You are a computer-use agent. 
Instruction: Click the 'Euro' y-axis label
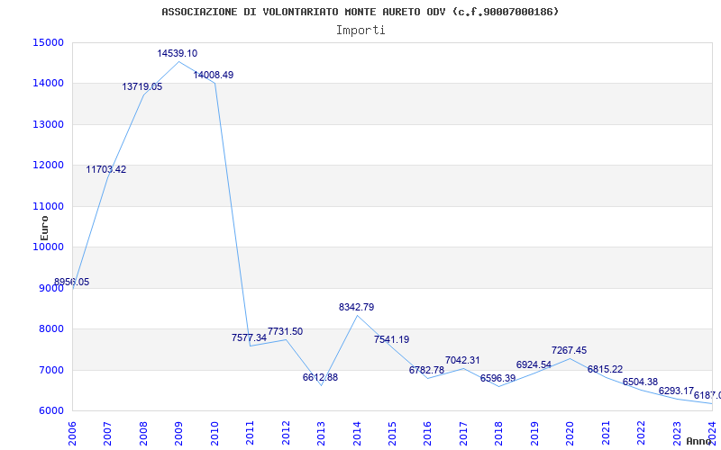pyautogui.click(x=44, y=228)
